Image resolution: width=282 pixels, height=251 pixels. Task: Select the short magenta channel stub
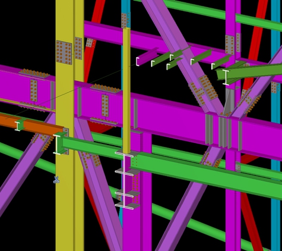[147, 57]
